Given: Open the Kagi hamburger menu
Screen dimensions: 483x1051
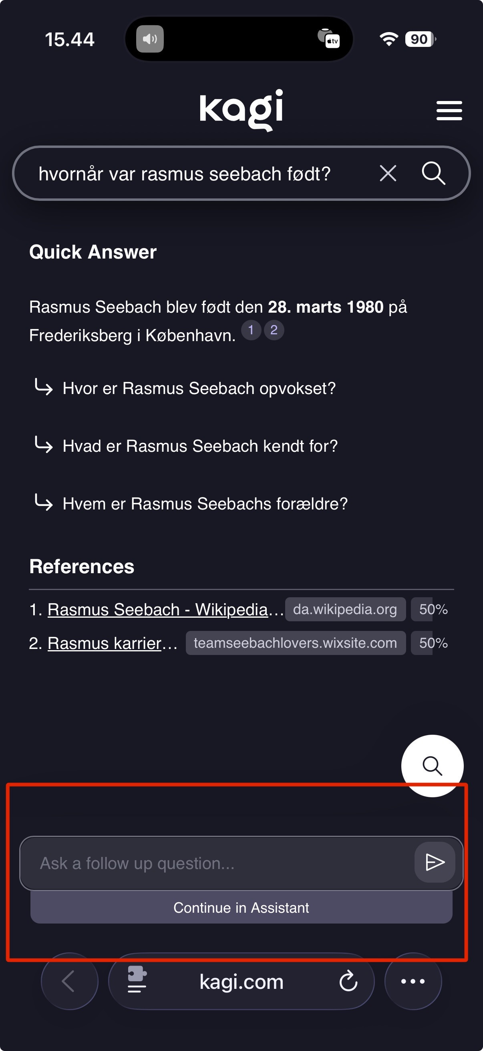Looking at the screenshot, I should click(449, 111).
